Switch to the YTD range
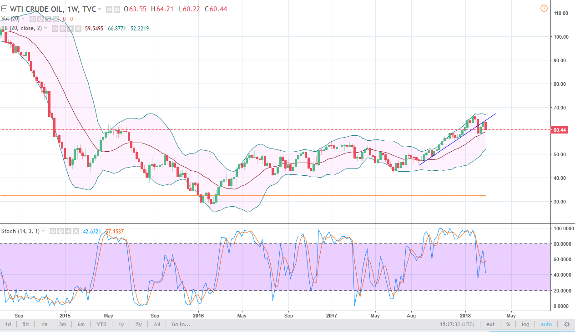This screenshot has height=332, width=575. (x=101, y=324)
